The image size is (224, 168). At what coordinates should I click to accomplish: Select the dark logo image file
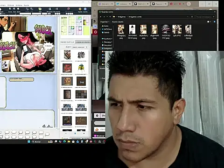166,29
